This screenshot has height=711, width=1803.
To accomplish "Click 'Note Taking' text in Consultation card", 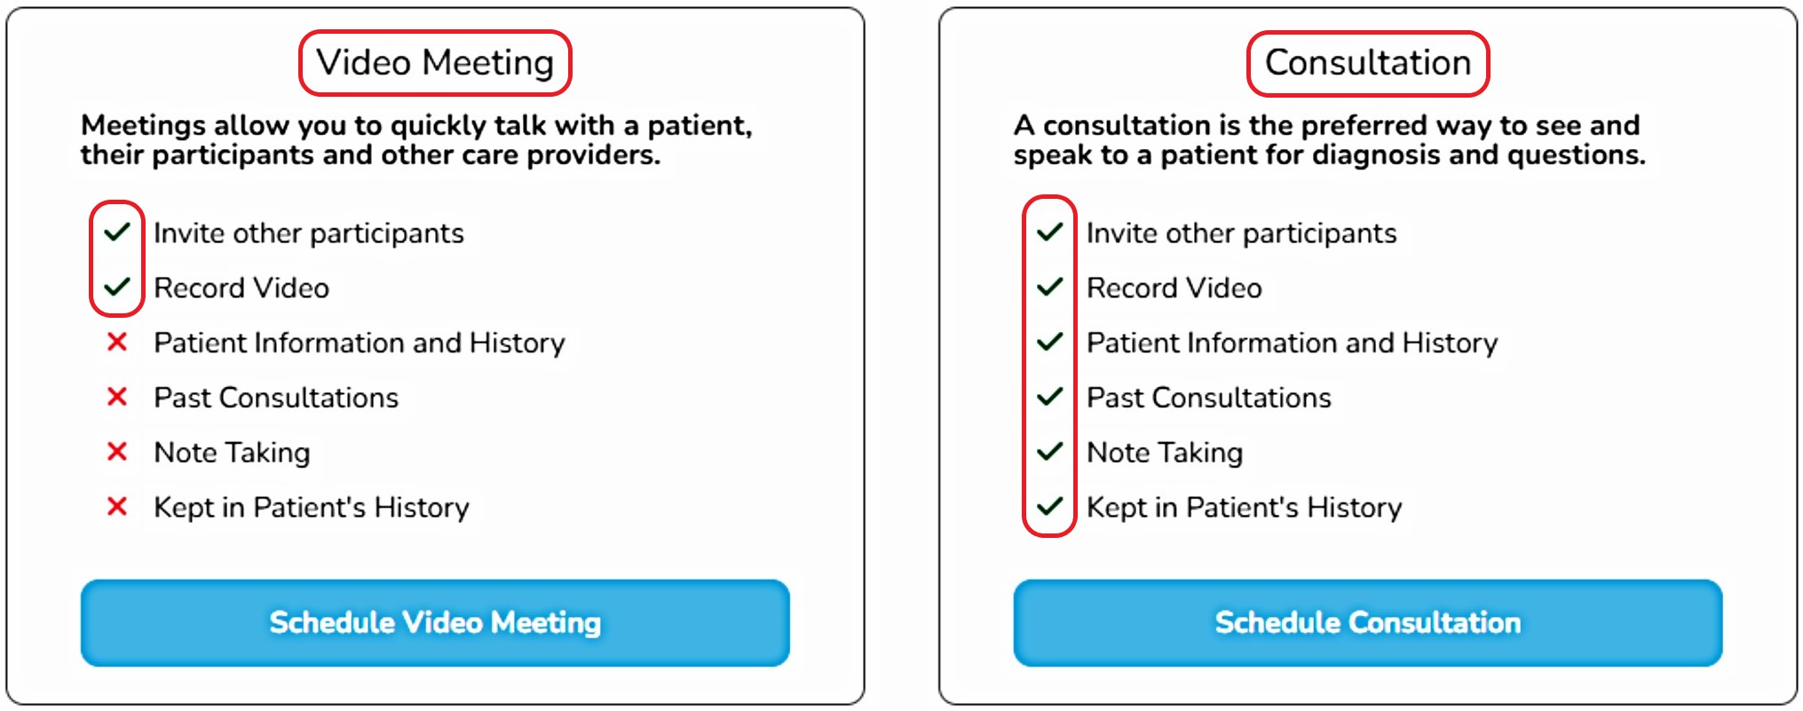I will [x=1165, y=453].
